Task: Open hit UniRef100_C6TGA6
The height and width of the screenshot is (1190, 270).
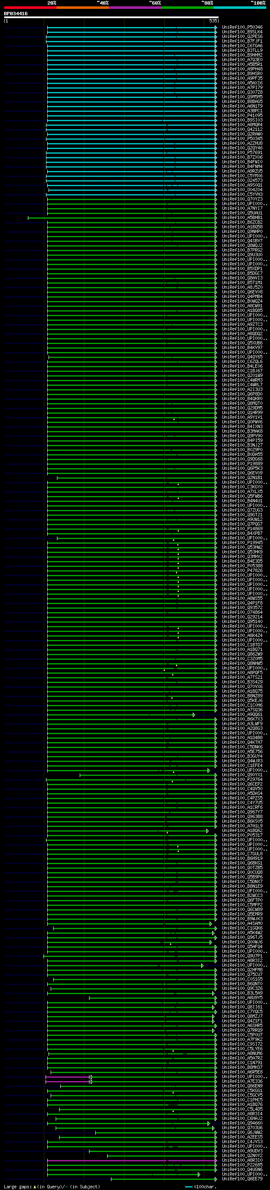Action: click(242, 46)
